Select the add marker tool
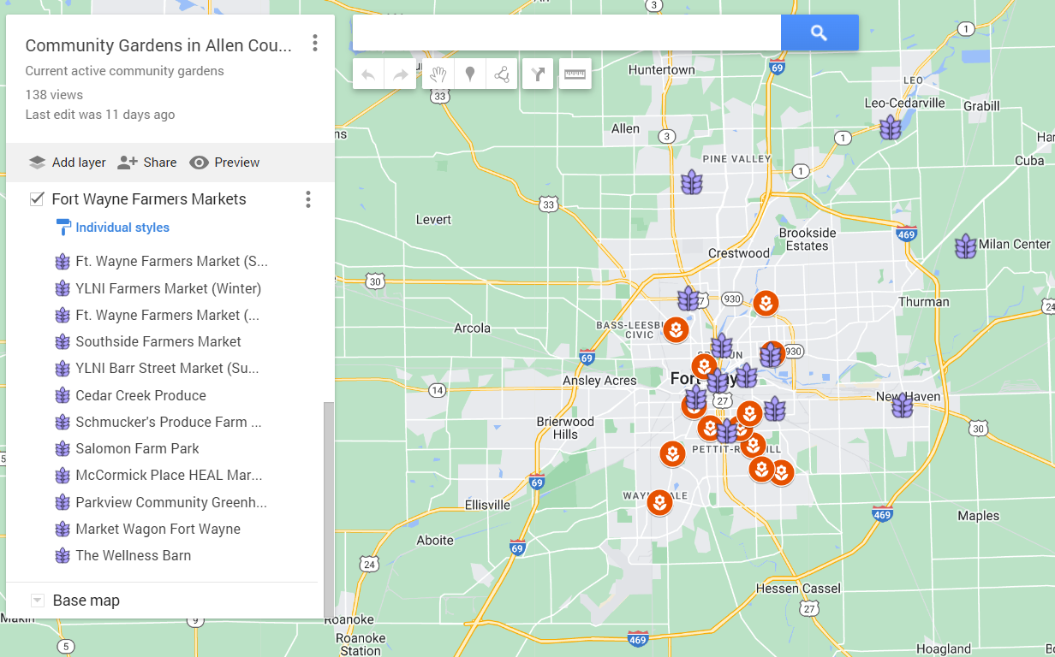Screen dimensions: 1055x657 469,74
